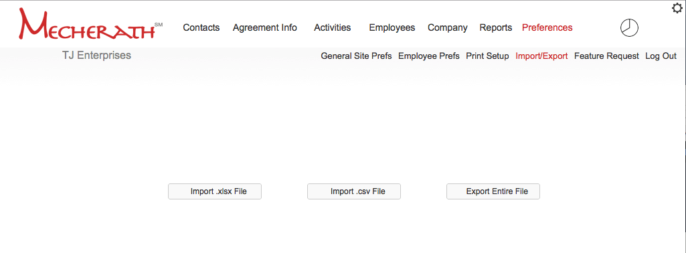This screenshot has height=253, width=686.
Task: Select the Preferences menu
Action: pyautogui.click(x=547, y=27)
